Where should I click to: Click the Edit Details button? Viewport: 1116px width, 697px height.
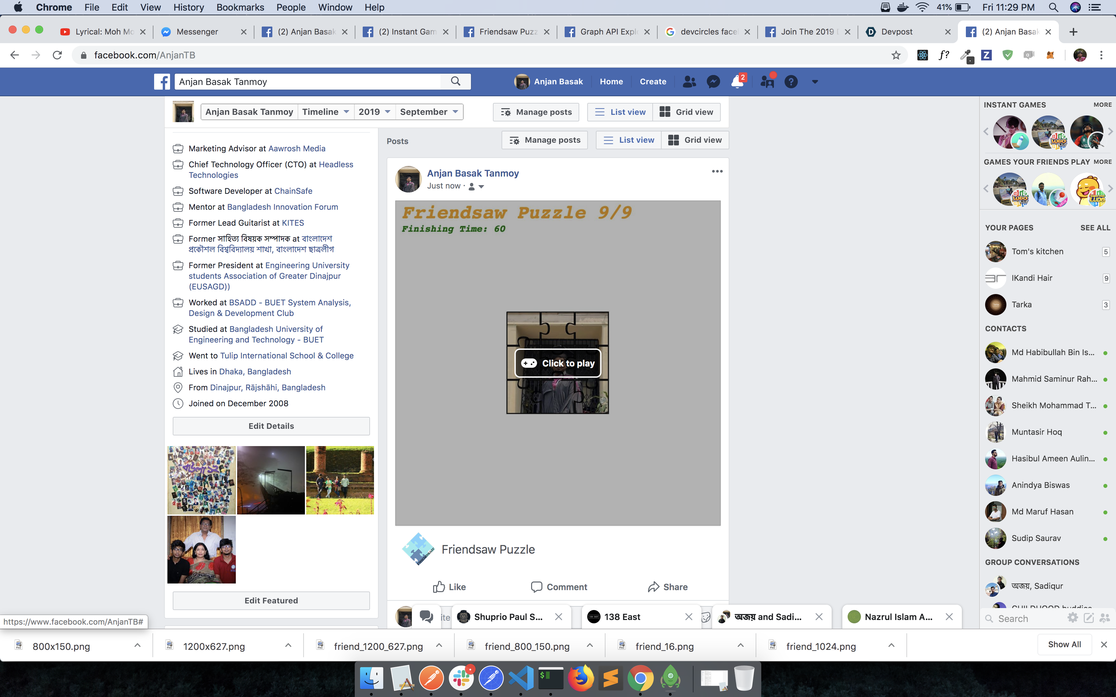pos(271,426)
